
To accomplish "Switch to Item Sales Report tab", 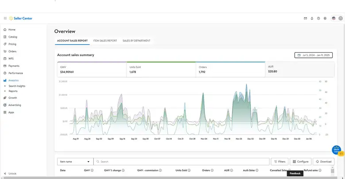I will pos(105,41).
